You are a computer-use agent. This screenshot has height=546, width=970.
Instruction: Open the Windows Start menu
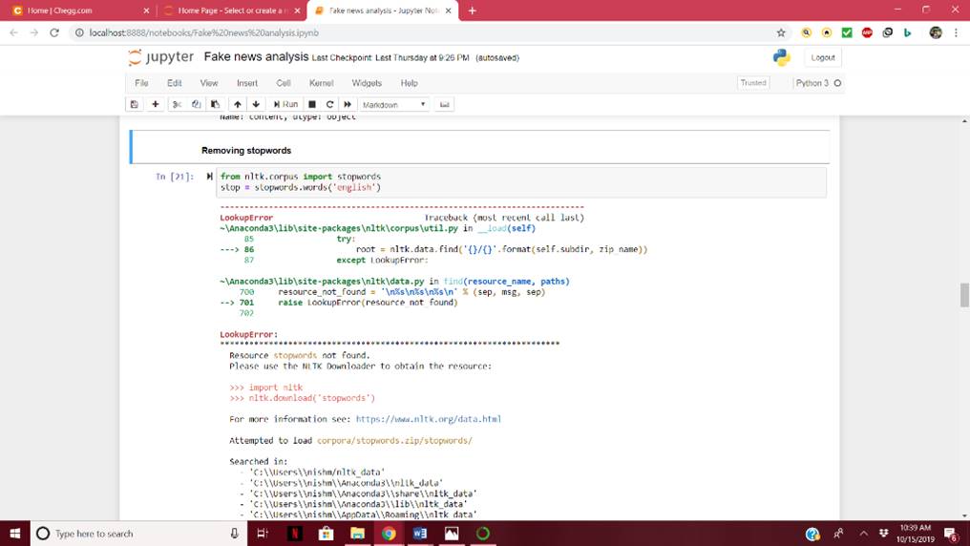coord(15,533)
